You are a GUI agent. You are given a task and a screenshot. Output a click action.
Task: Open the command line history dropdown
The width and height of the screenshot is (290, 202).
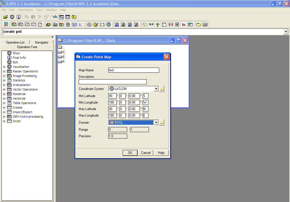286,32
